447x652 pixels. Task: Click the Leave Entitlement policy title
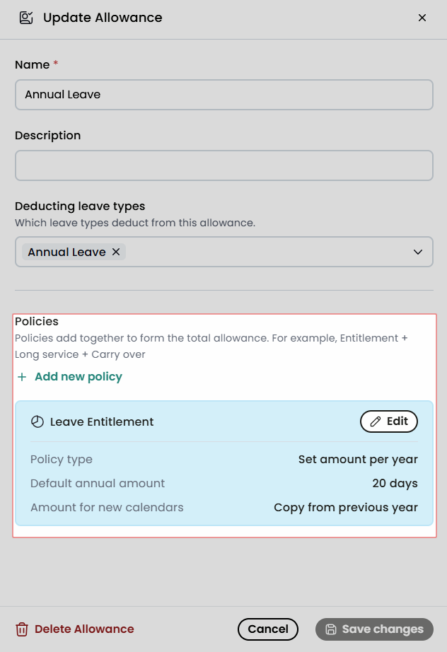coord(102,421)
